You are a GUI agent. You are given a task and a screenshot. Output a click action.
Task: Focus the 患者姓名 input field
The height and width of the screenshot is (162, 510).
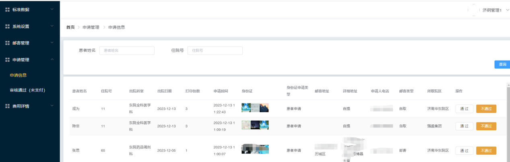pos(127,51)
